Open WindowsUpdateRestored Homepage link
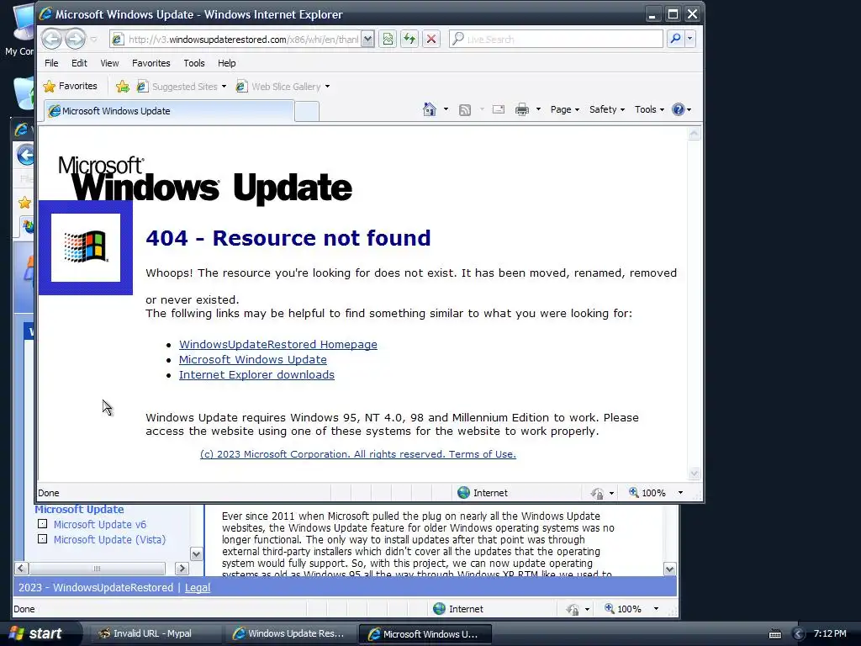 [277, 344]
